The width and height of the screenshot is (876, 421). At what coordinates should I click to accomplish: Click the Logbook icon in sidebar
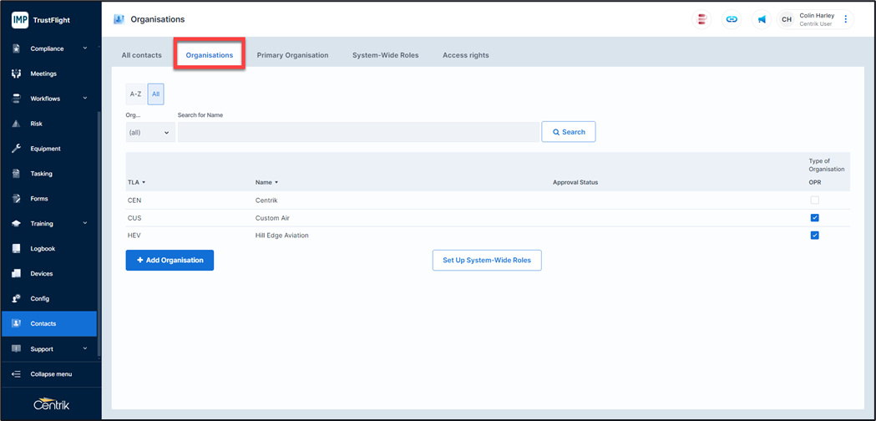click(16, 249)
